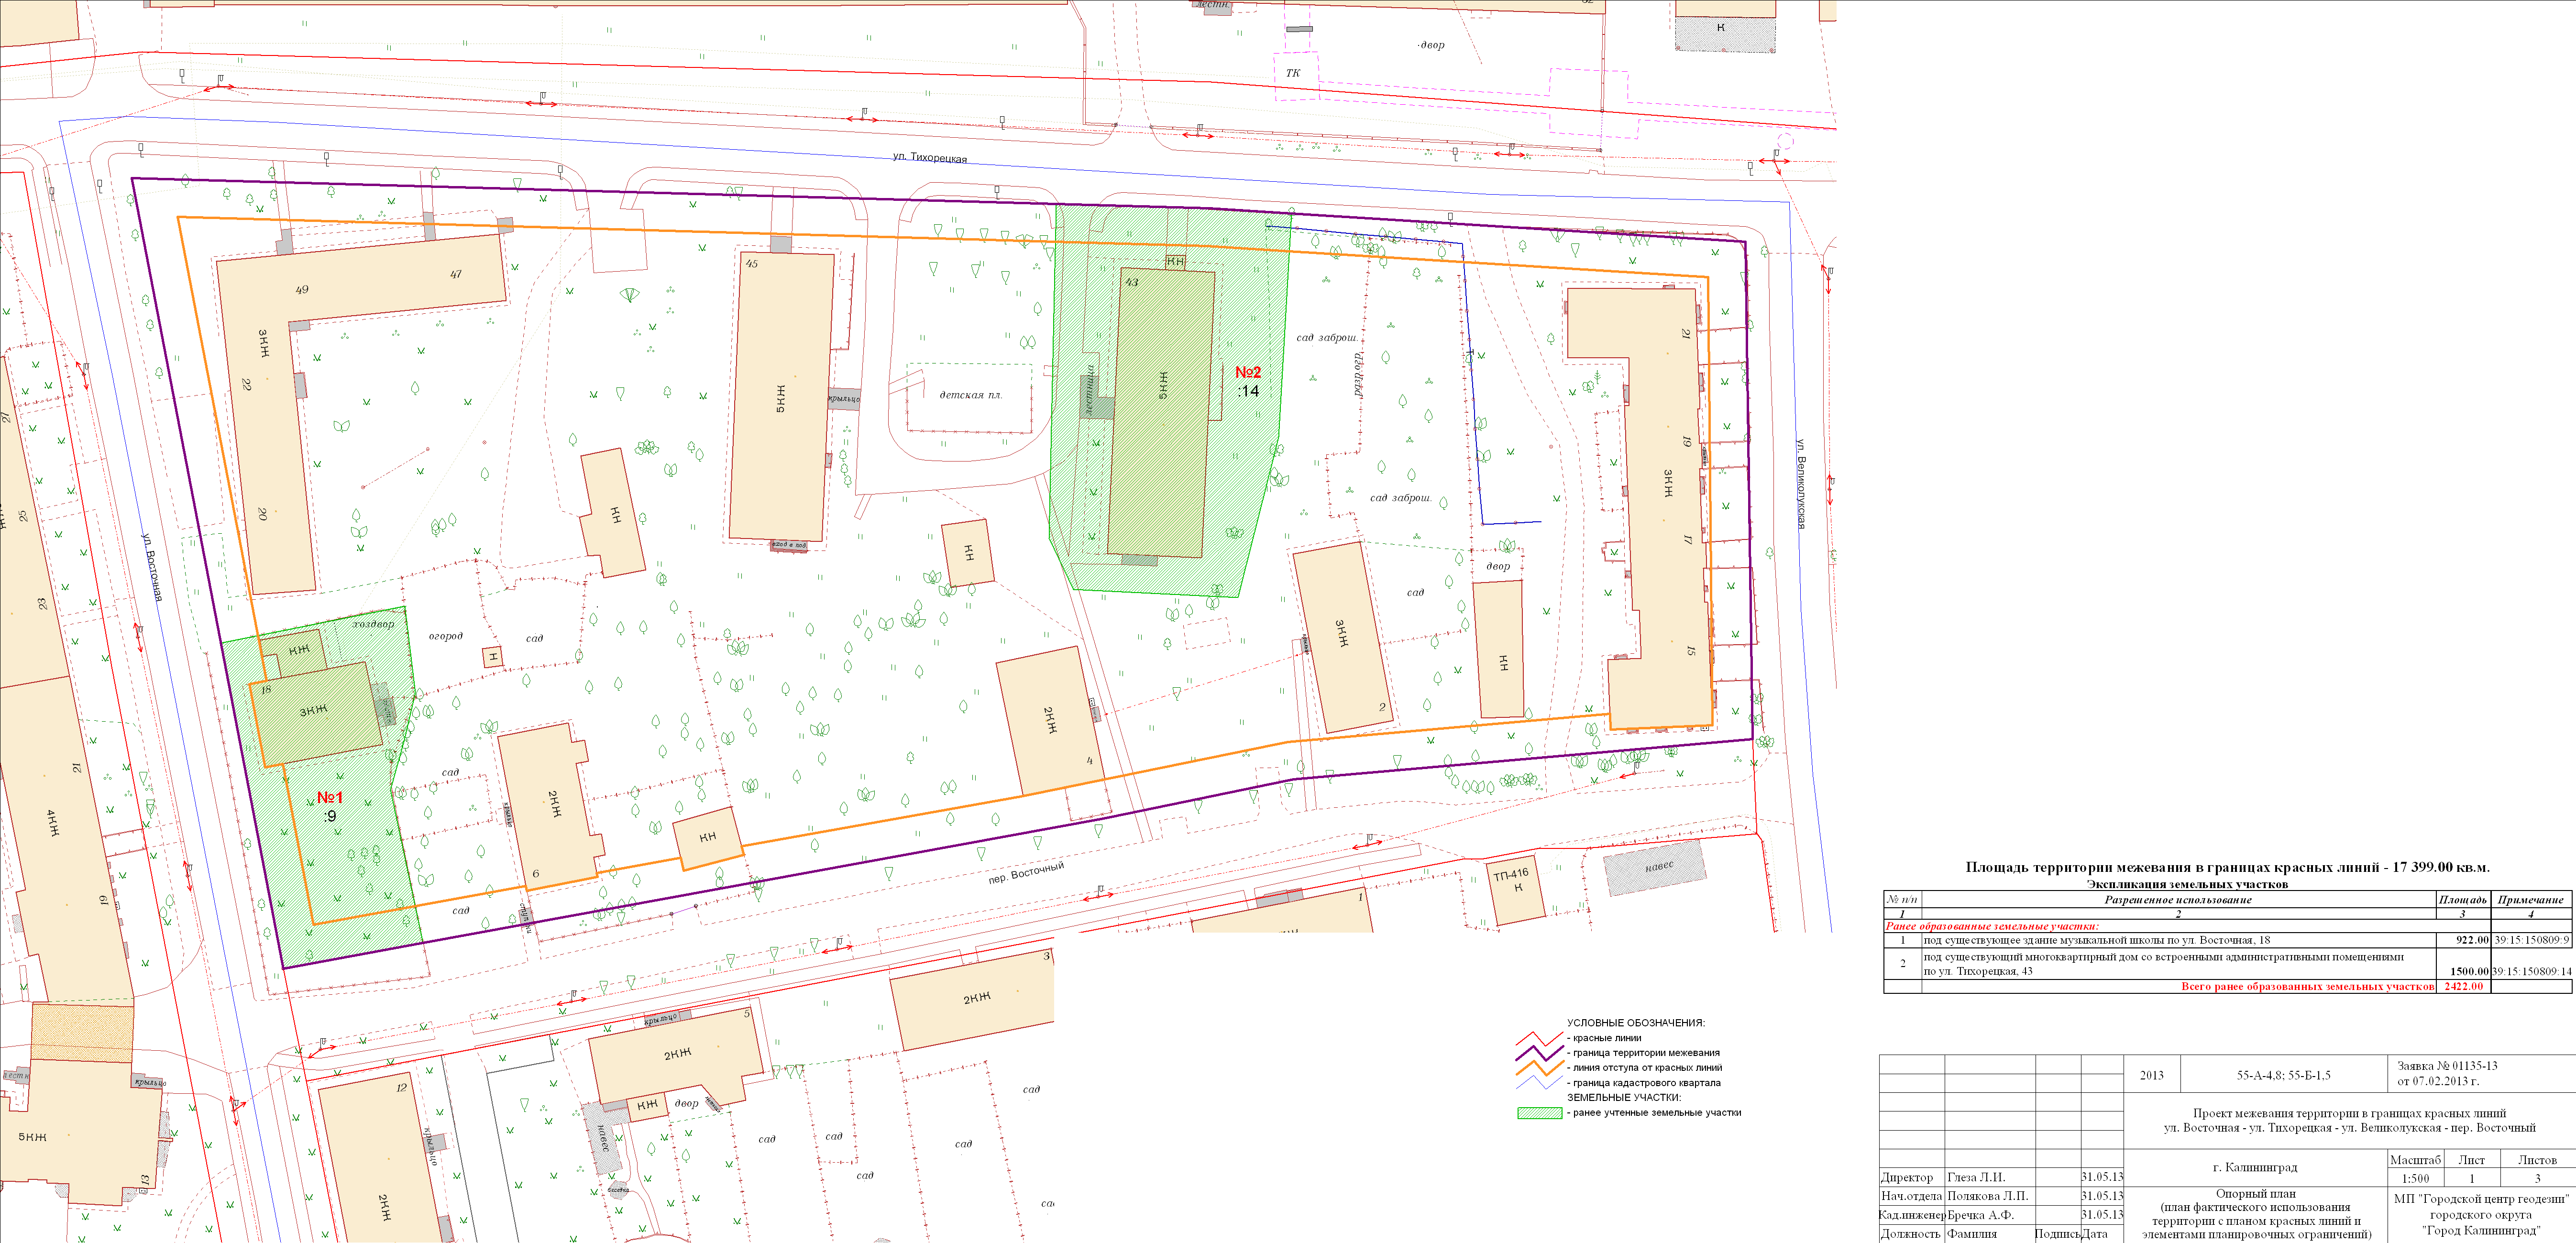Click the red №1 plot label
Image resolution: width=2576 pixels, height=1243 pixels.
330,797
